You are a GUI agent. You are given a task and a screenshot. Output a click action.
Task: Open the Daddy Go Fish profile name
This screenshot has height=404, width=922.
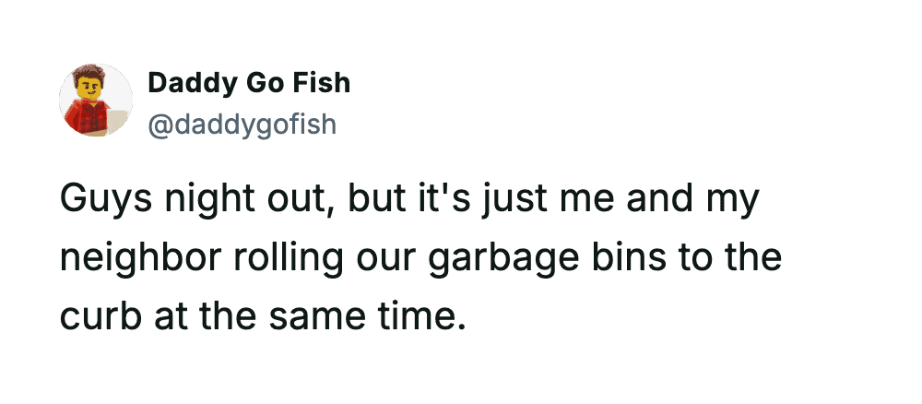[x=249, y=83]
